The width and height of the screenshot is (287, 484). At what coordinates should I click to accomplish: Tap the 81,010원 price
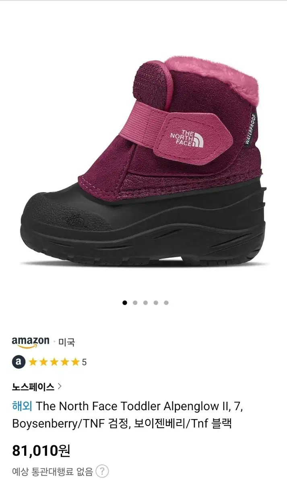[41, 450]
